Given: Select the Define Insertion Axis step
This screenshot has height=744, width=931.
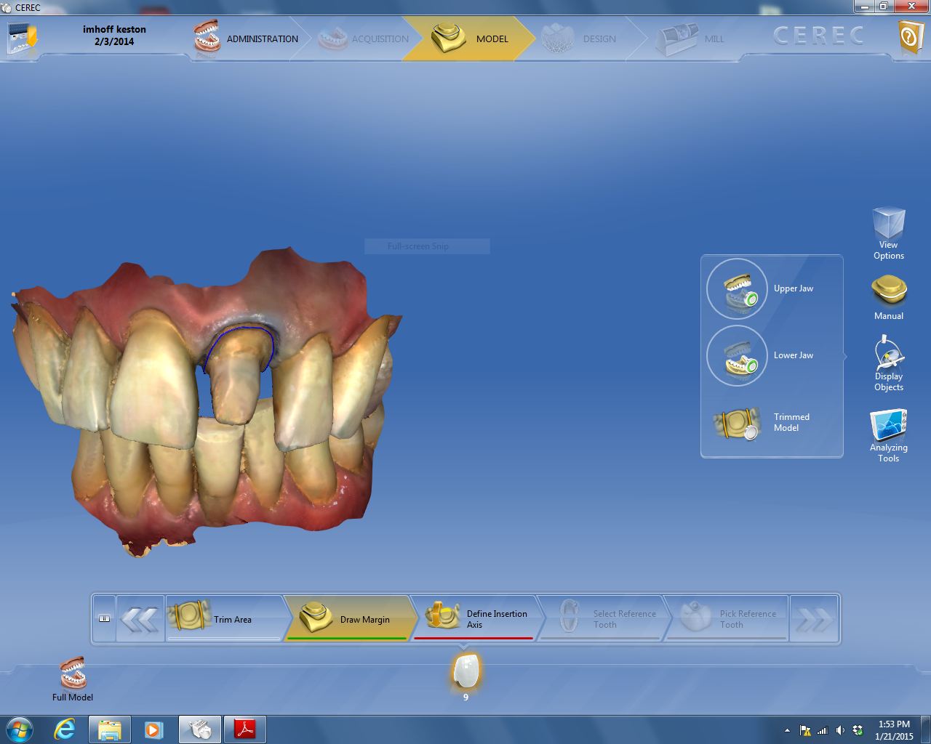Looking at the screenshot, I should (x=476, y=619).
